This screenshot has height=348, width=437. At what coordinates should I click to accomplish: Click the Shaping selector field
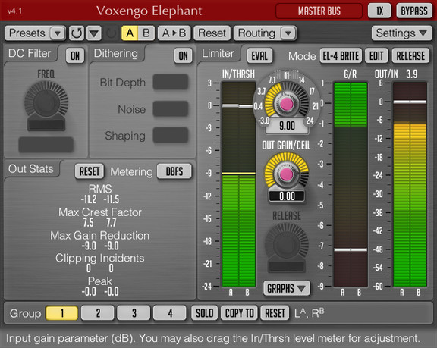click(x=171, y=135)
